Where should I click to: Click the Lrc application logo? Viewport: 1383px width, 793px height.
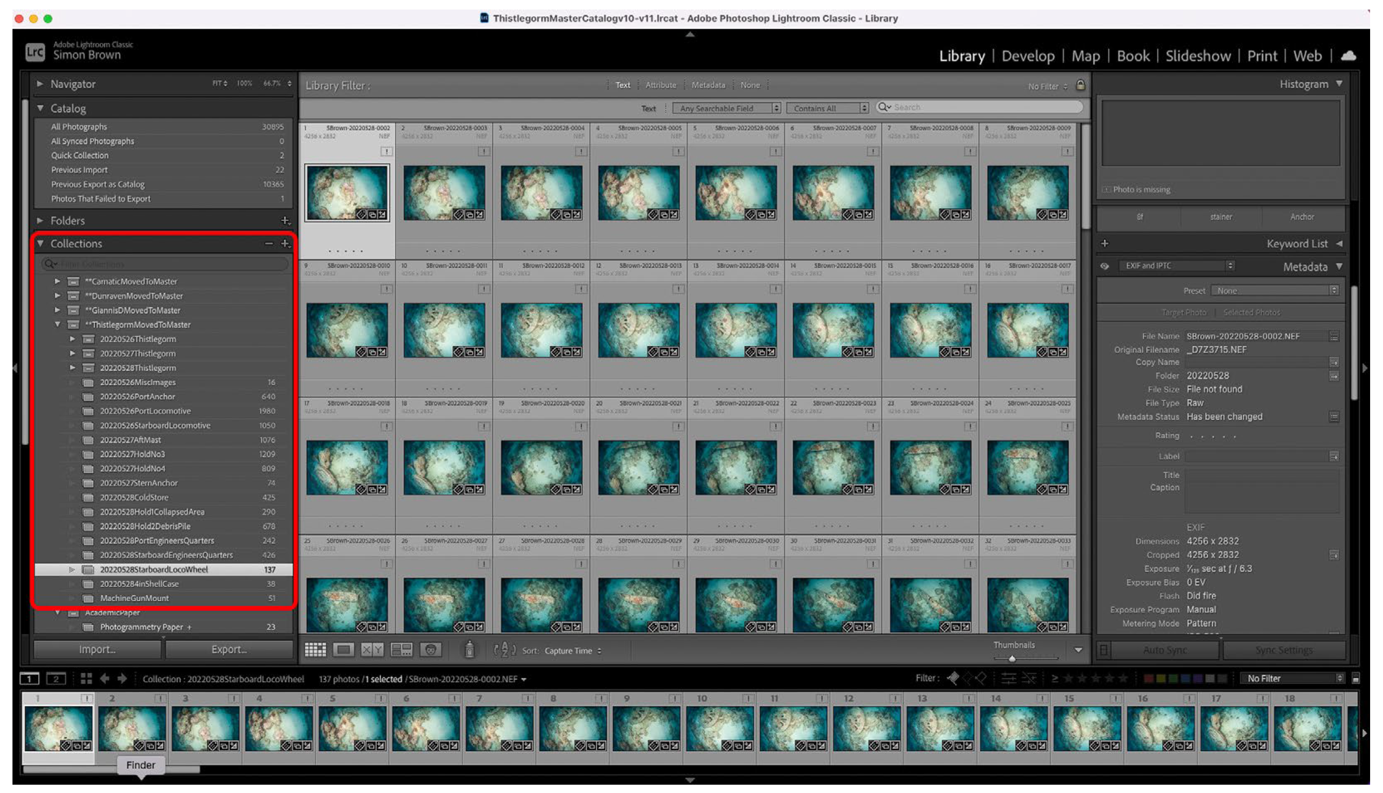coord(35,52)
